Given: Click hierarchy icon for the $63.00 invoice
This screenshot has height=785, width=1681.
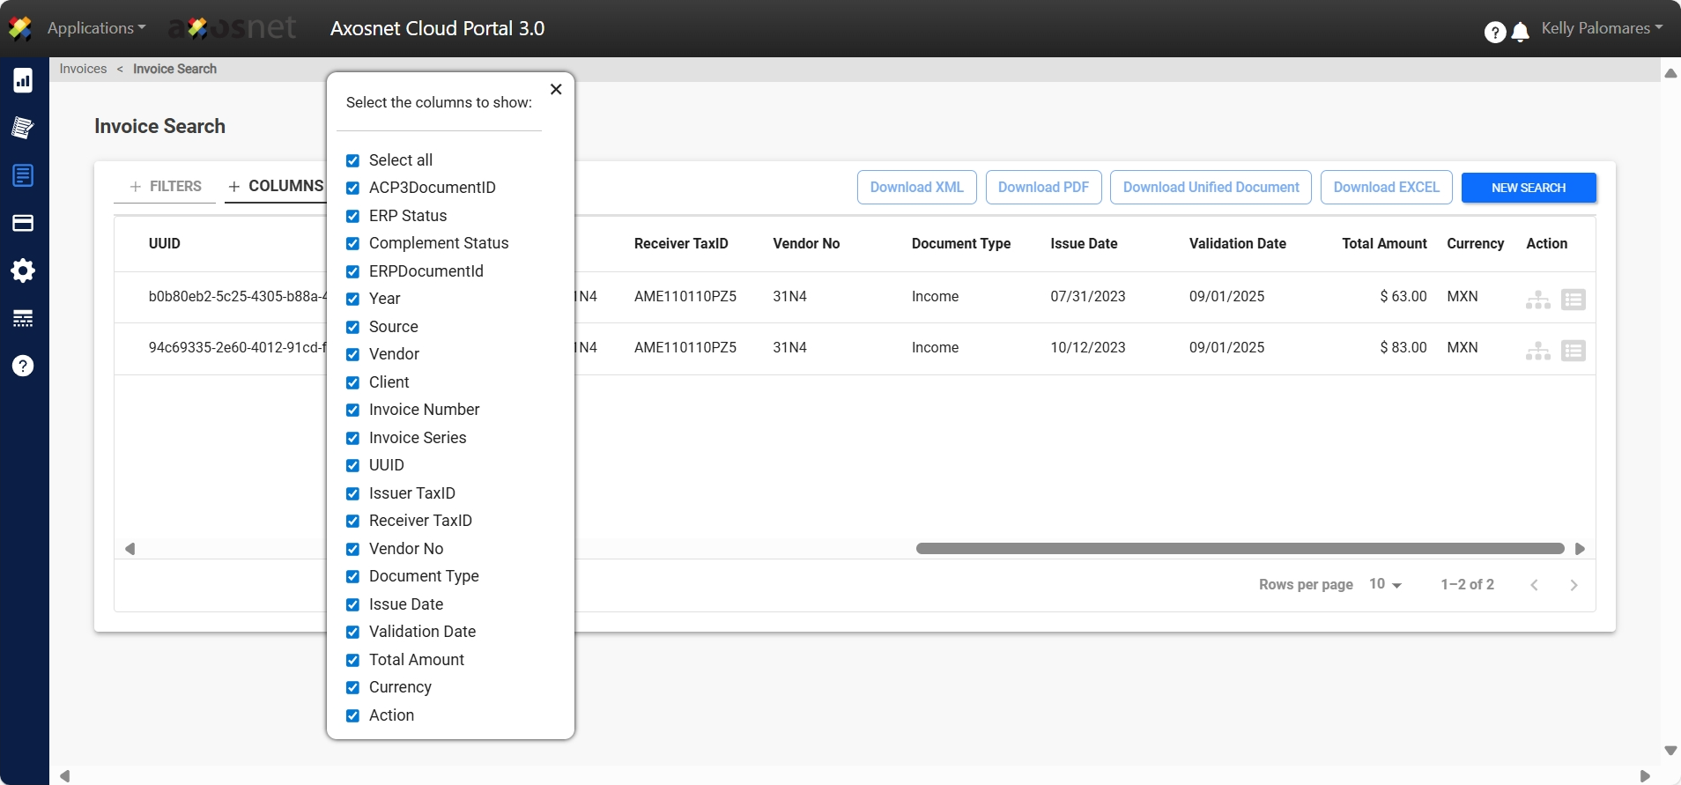Looking at the screenshot, I should pyautogui.click(x=1537, y=300).
